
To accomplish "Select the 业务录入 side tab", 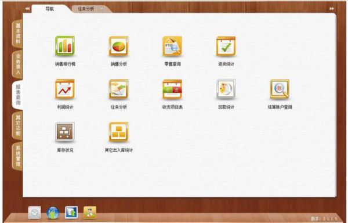I will pyautogui.click(x=18, y=64).
